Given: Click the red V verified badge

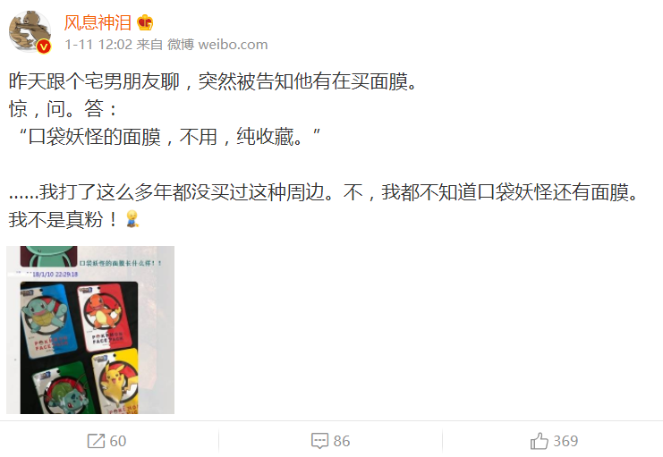Looking at the screenshot, I should (44, 47).
